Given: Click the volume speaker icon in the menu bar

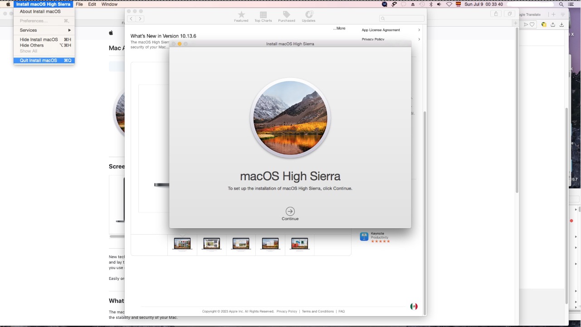Looking at the screenshot, I should [439, 4].
